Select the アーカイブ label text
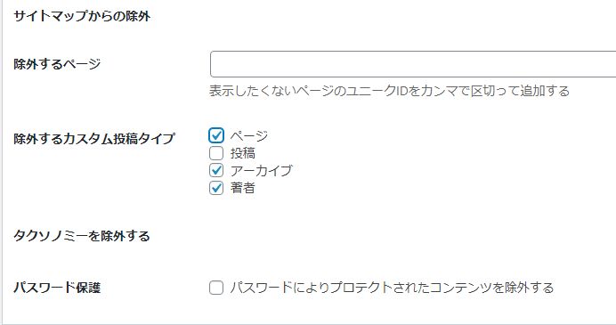 (x=261, y=171)
